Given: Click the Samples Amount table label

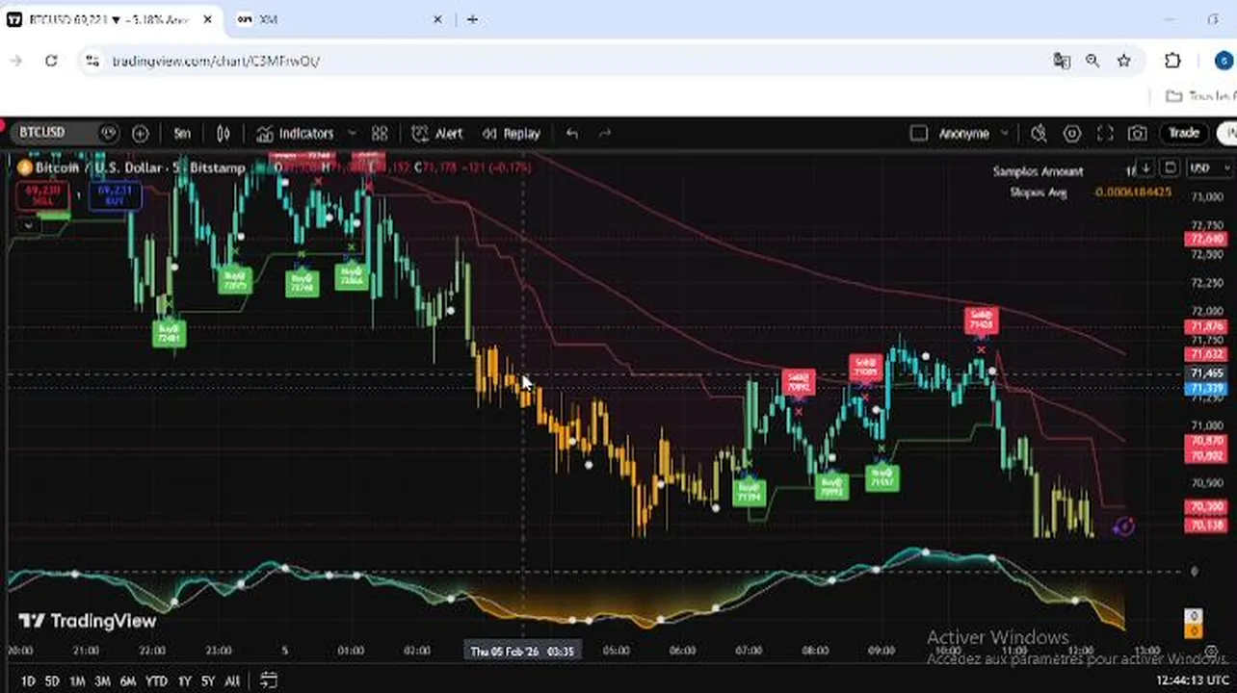Looking at the screenshot, I should 1039,171.
